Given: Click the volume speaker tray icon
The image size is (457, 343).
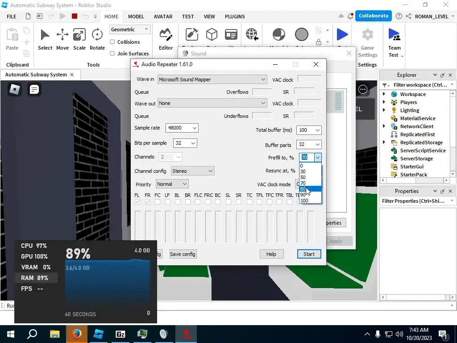Looking at the screenshot, I should 399,334.
